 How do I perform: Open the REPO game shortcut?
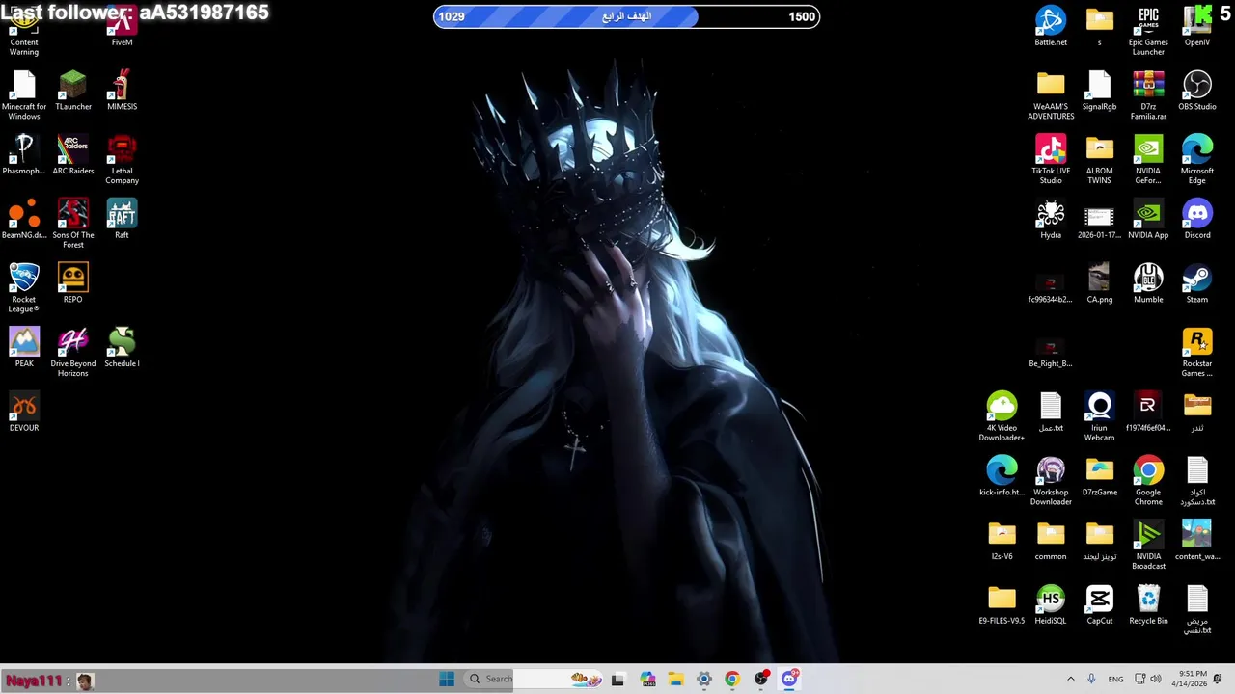point(72,284)
